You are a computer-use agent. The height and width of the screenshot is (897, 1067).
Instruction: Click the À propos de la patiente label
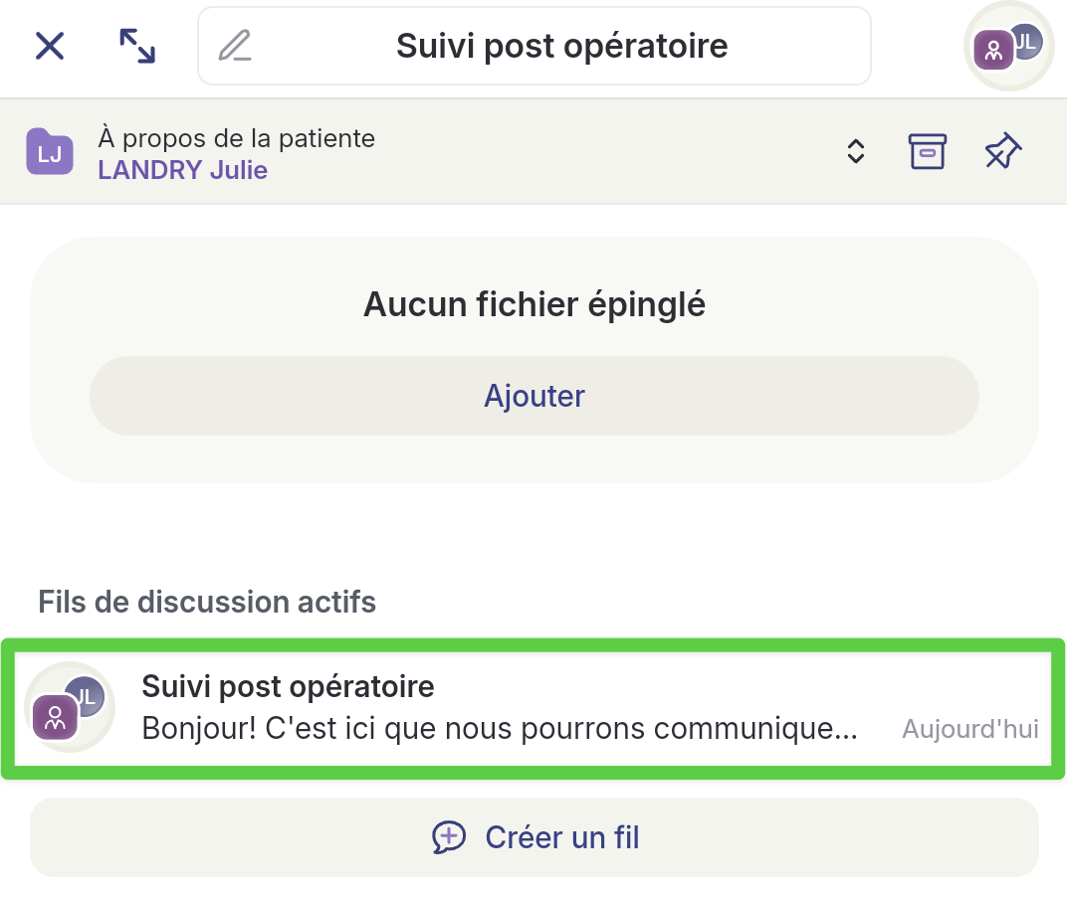[236, 138]
